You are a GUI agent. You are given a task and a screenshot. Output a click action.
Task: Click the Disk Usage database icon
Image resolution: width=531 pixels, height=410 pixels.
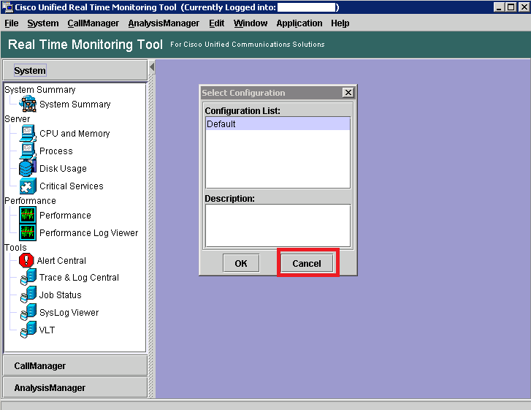point(28,168)
